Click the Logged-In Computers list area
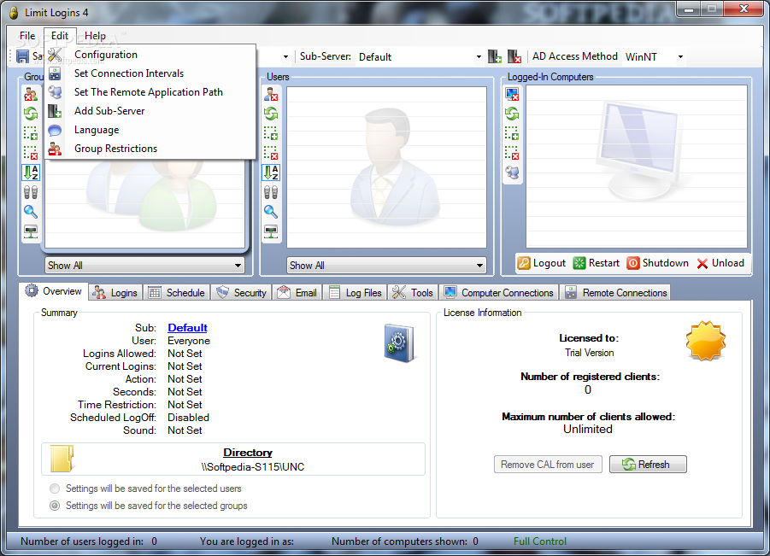This screenshot has width=770, height=556. point(637,167)
